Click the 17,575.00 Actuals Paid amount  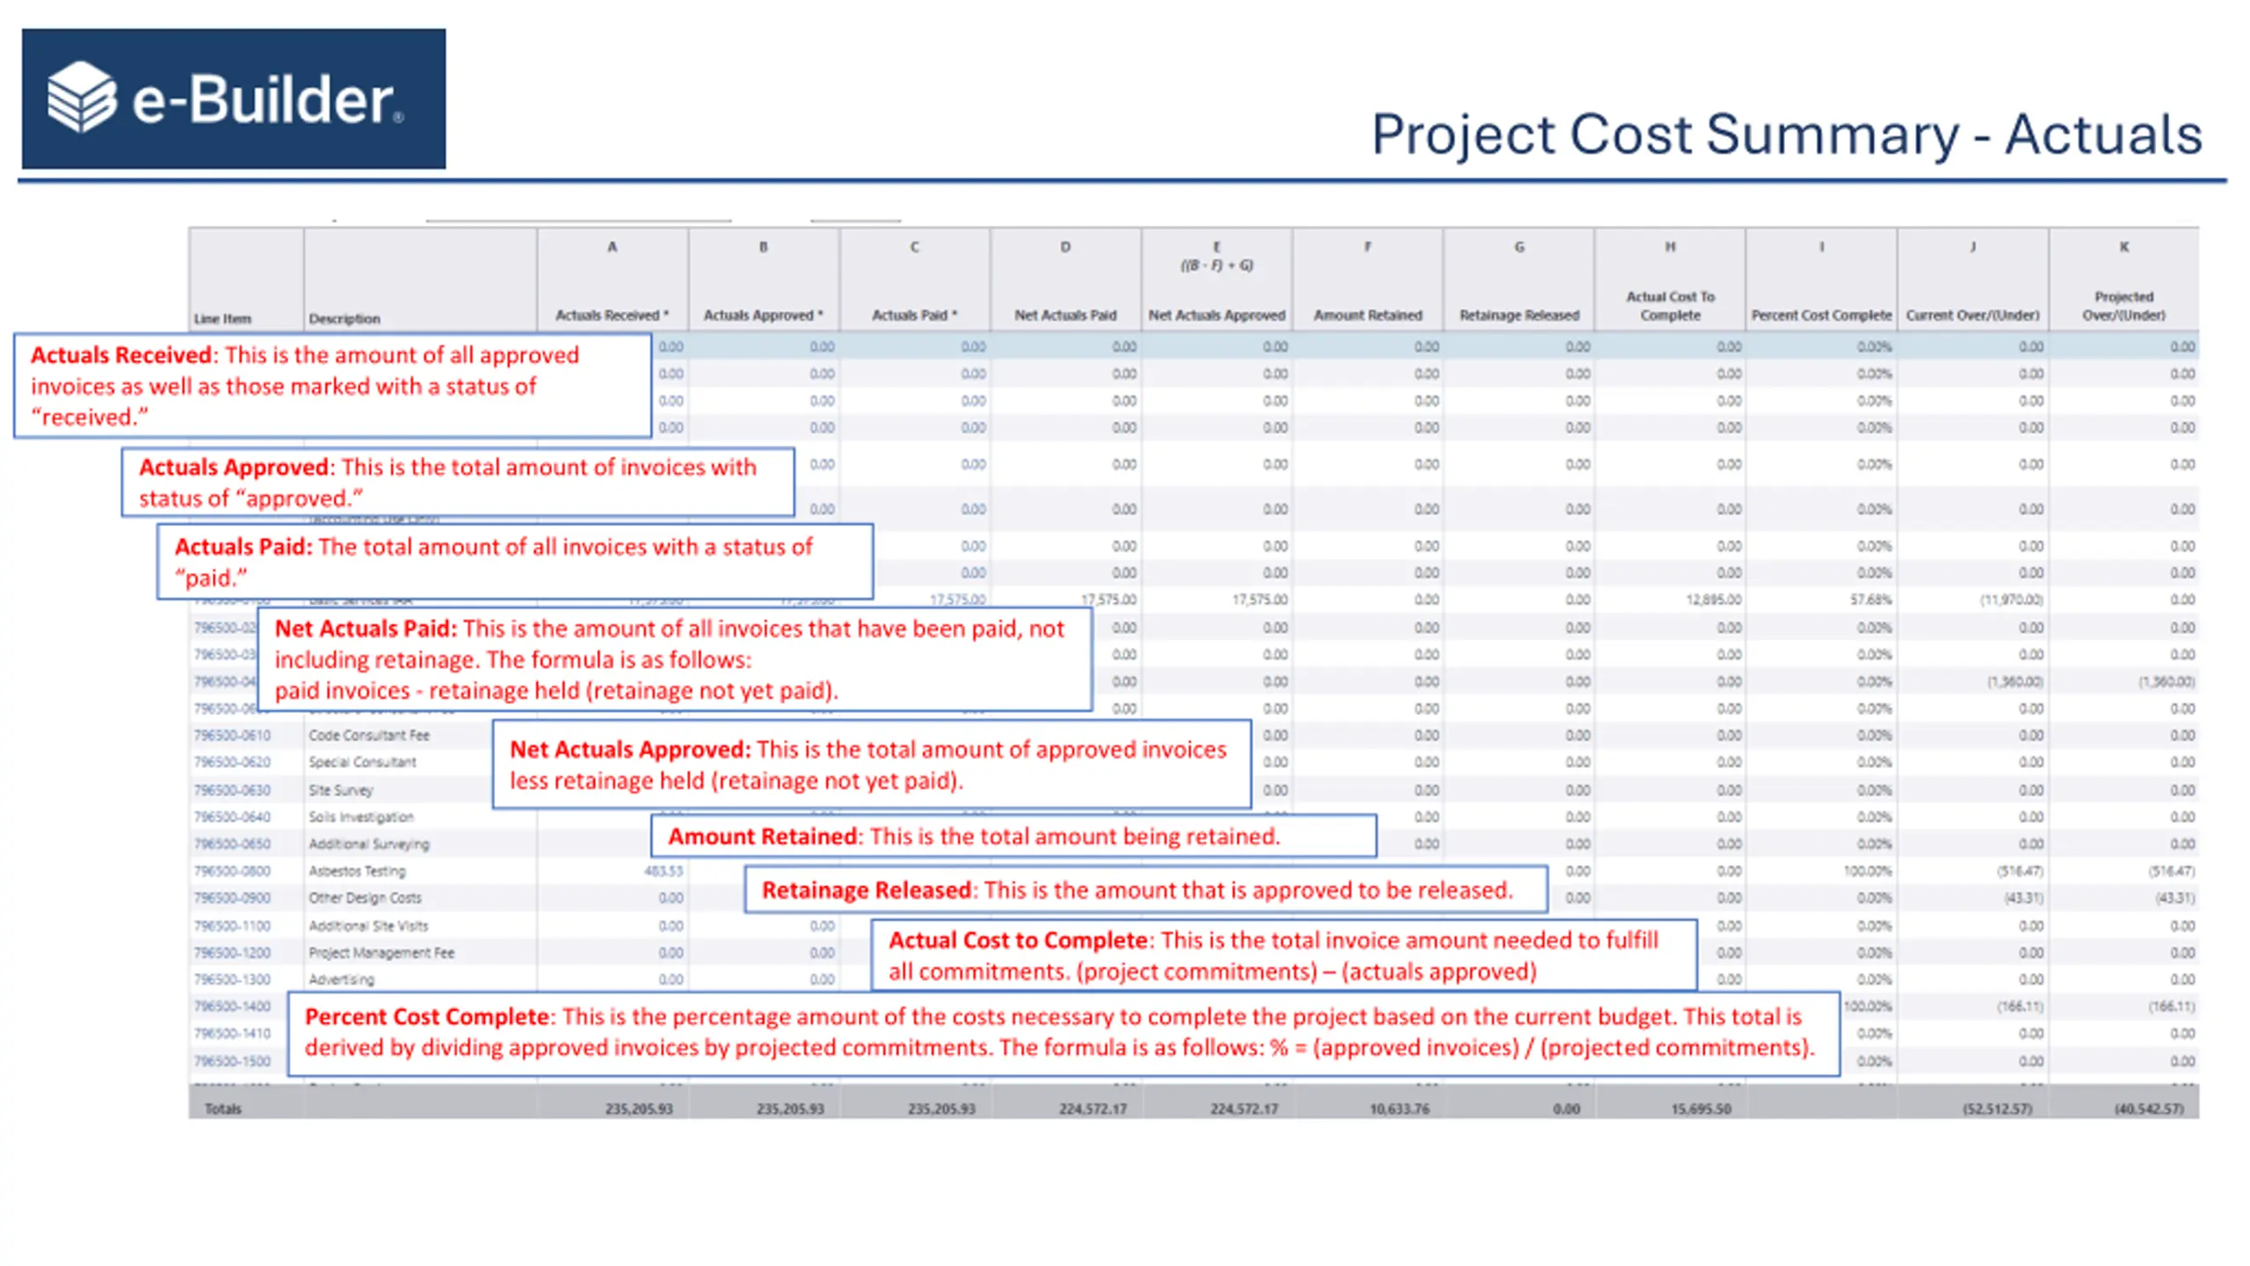957,600
